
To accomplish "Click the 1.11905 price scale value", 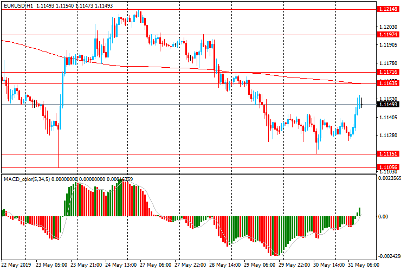I will coord(388,45).
